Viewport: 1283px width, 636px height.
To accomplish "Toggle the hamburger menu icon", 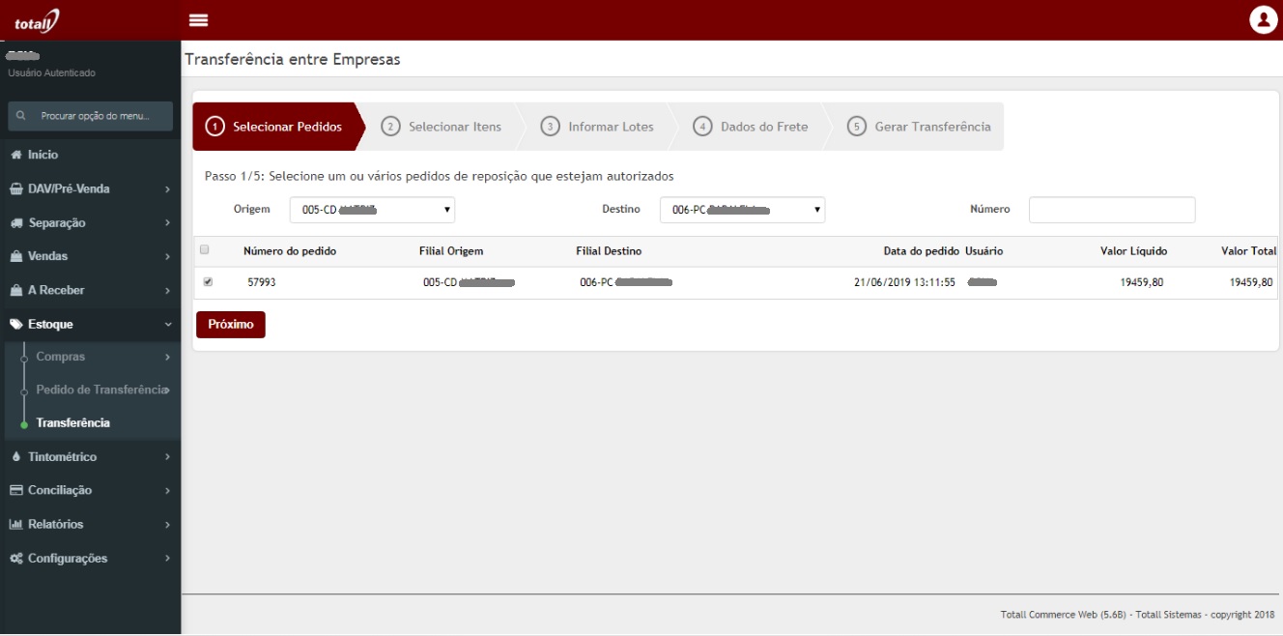I will 199,20.
